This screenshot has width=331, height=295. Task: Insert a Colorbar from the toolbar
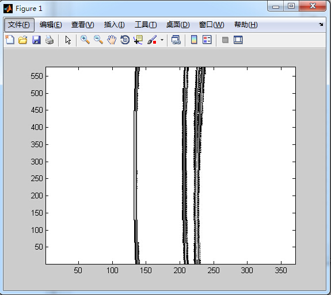click(x=194, y=40)
